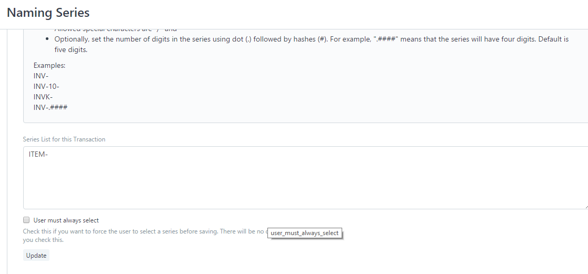Grab the resize handle of the series textarea
The image size is (588, 274).
(x=586, y=207)
